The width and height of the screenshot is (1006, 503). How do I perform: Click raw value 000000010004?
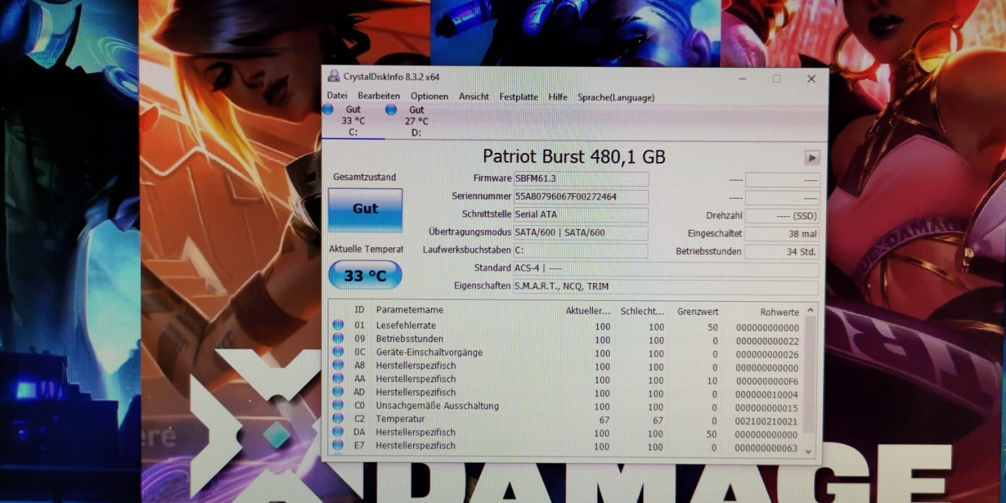(767, 395)
